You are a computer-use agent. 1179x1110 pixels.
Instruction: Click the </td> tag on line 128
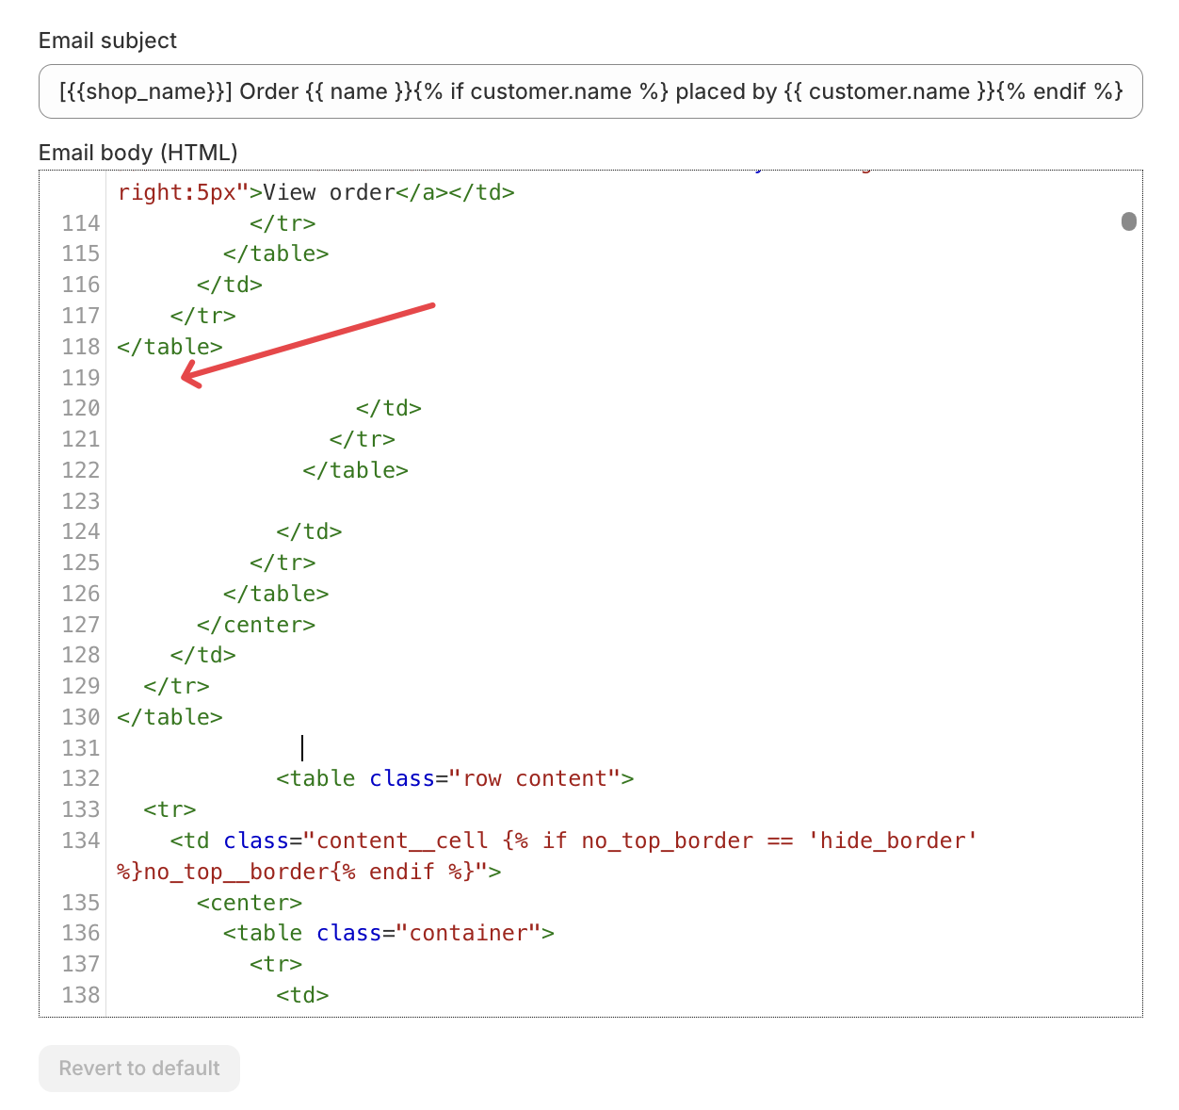click(x=203, y=655)
